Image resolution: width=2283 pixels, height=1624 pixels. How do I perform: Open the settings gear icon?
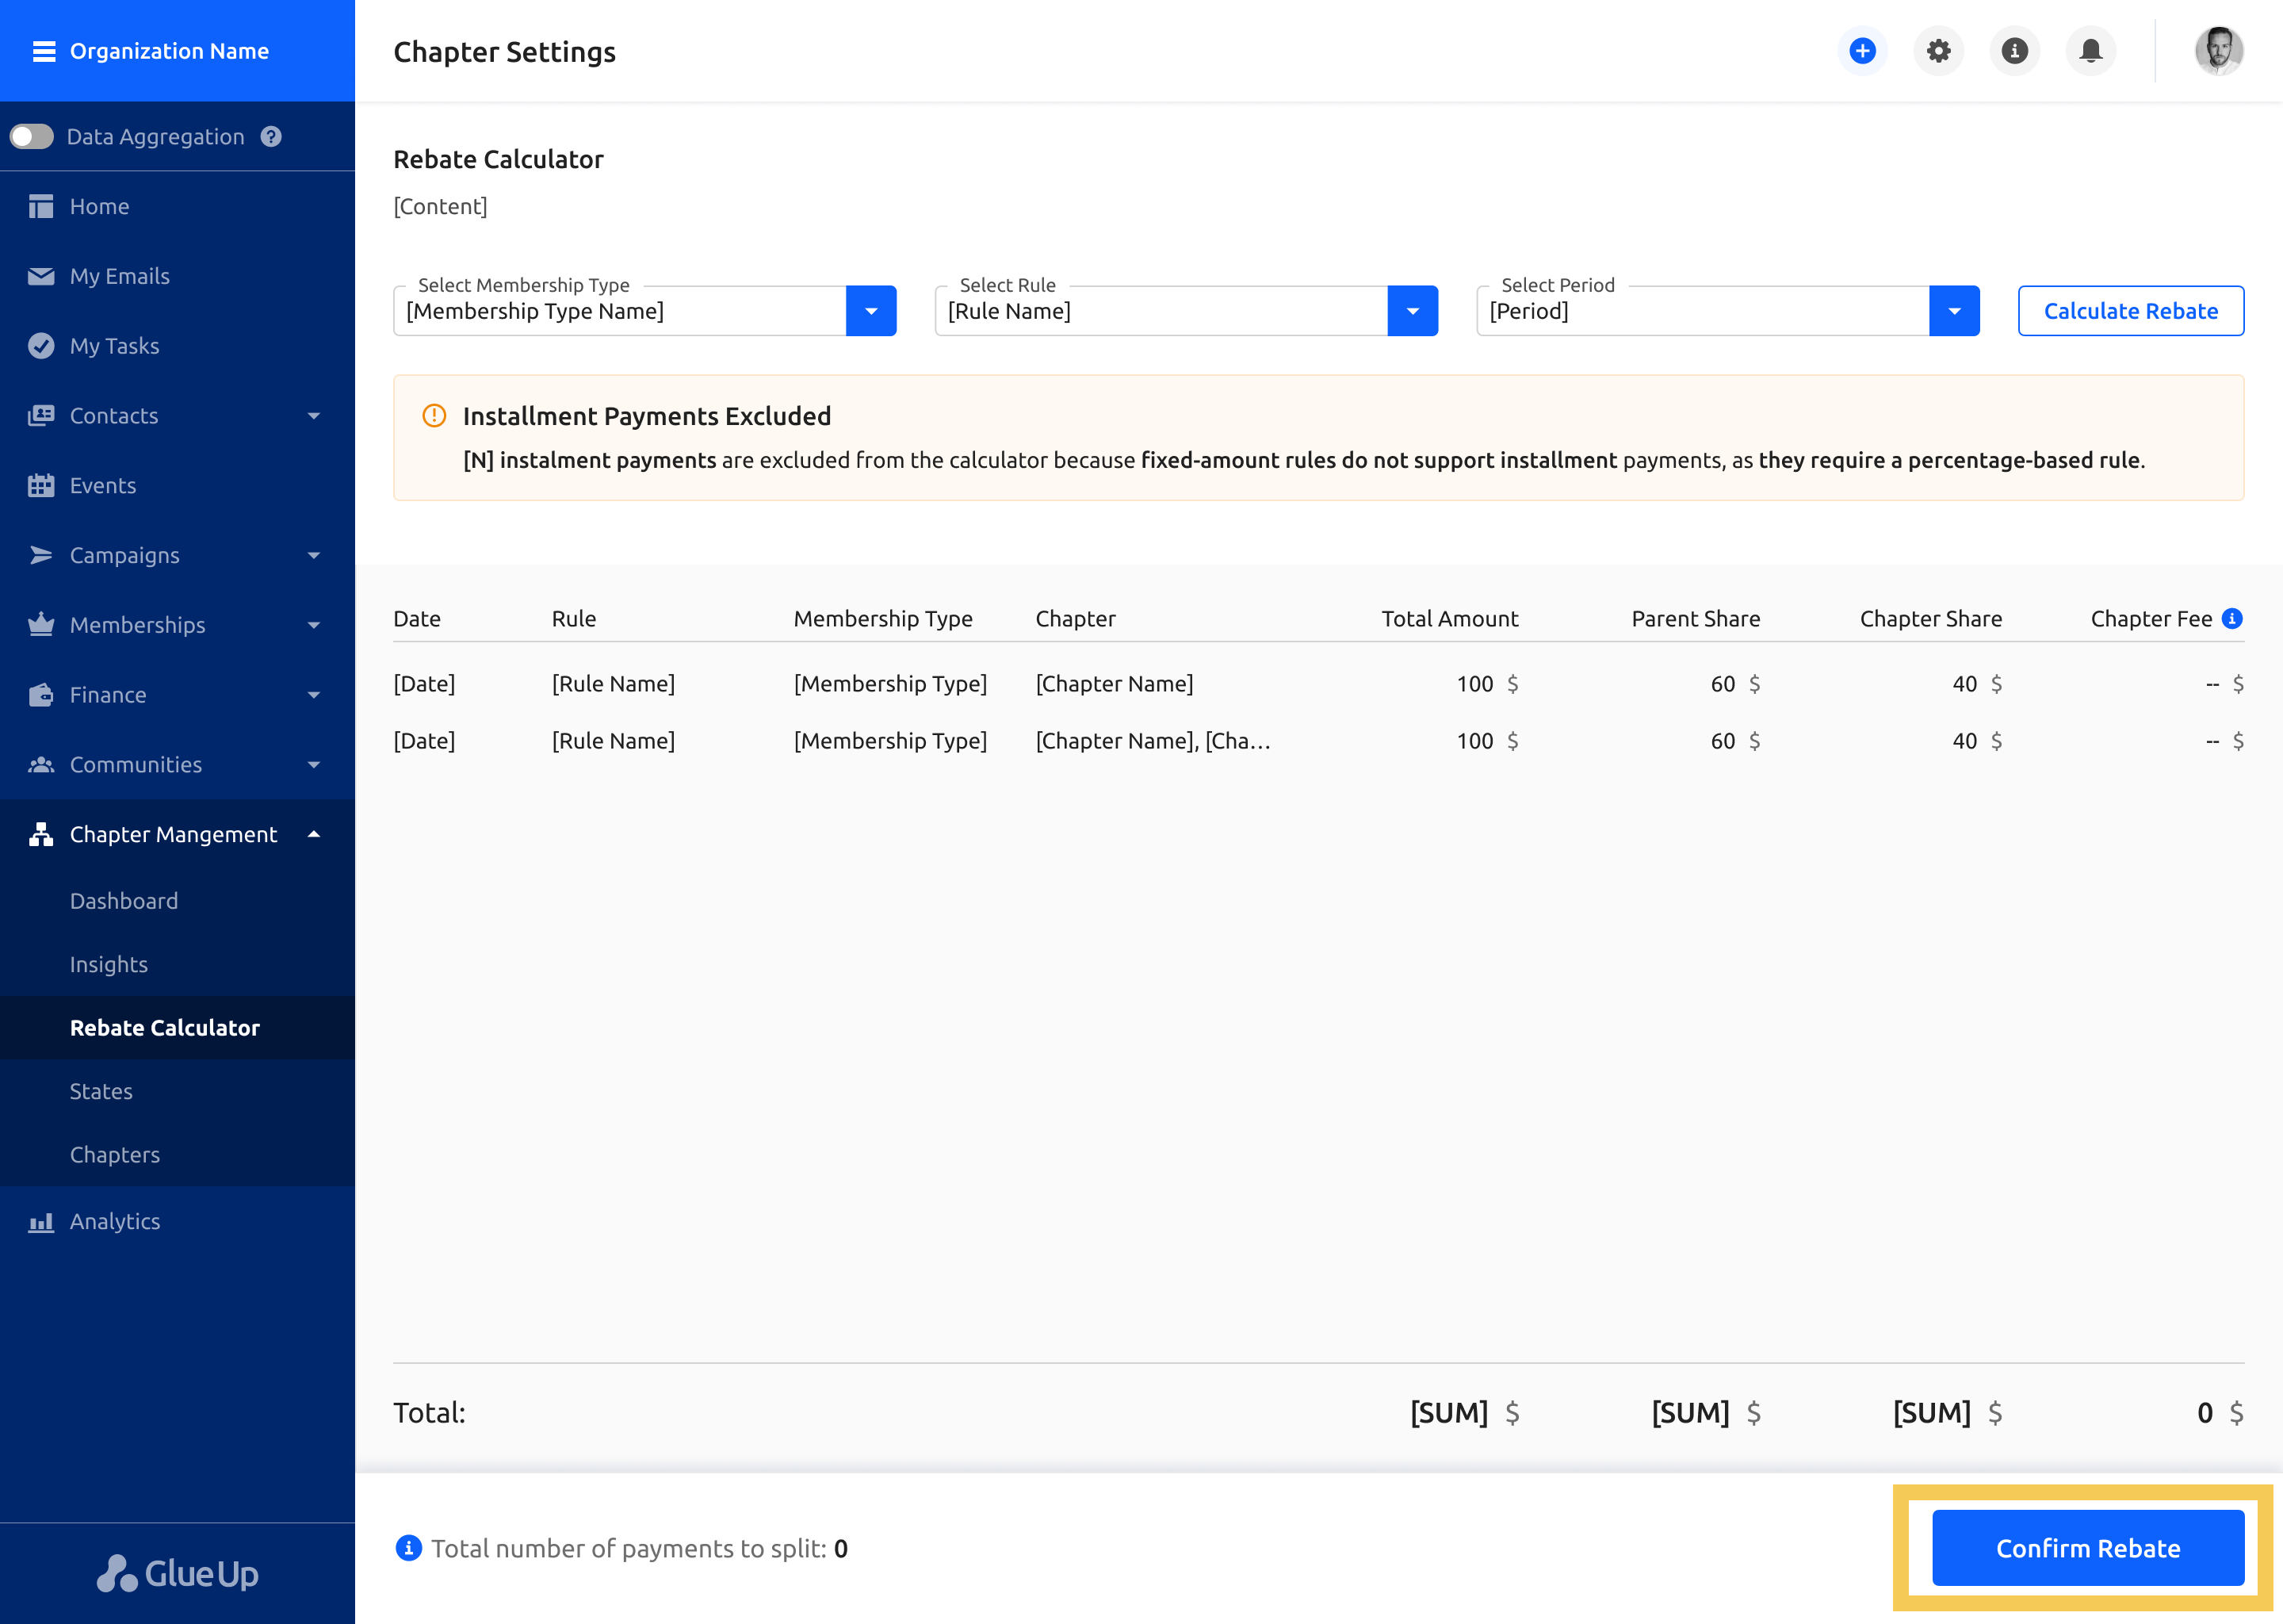tap(1939, 51)
